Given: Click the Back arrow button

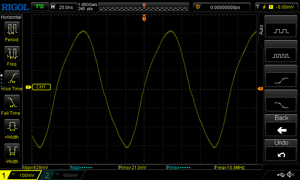Looking at the screenshot, I should [281, 129].
